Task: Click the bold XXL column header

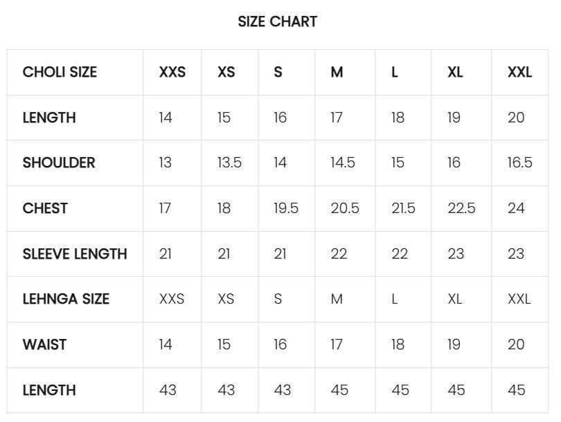Action: point(519,72)
